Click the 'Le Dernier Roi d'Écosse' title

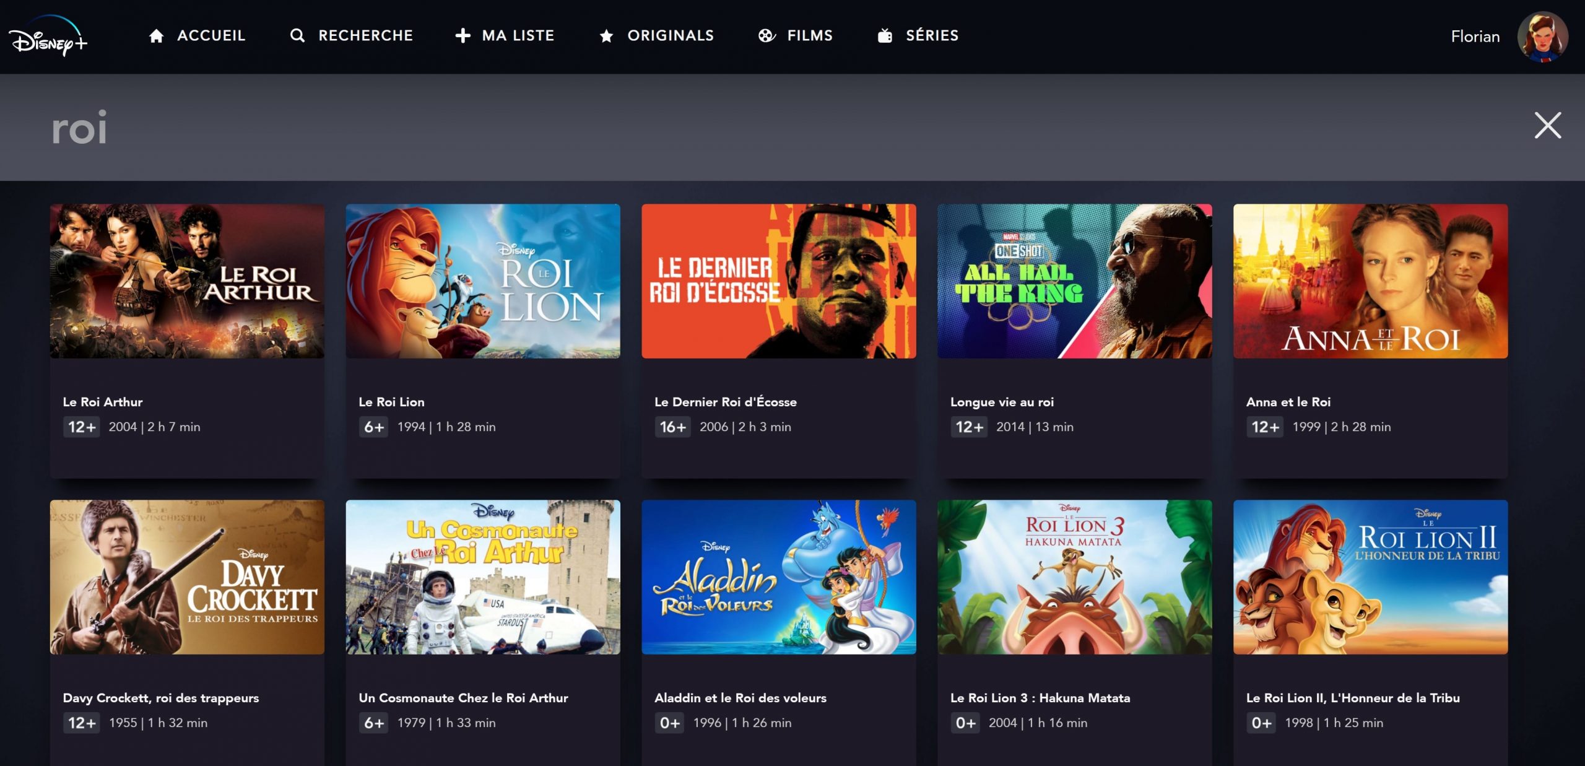point(726,402)
